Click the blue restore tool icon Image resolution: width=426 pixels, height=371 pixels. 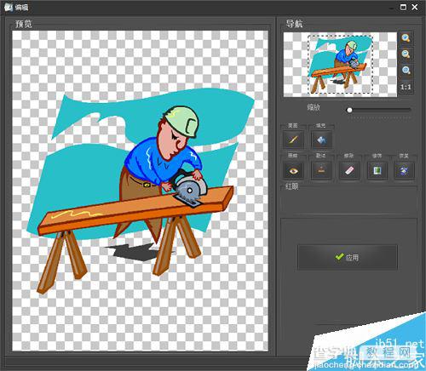pyautogui.click(x=404, y=170)
